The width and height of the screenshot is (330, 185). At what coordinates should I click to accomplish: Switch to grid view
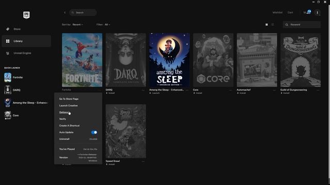(267, 25)
